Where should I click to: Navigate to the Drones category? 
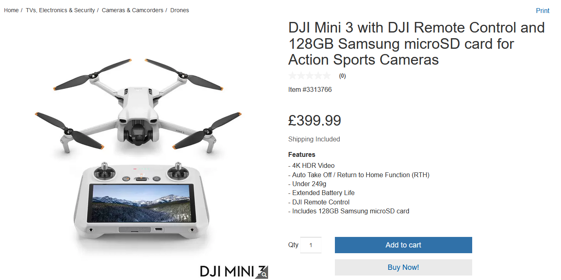180,10
